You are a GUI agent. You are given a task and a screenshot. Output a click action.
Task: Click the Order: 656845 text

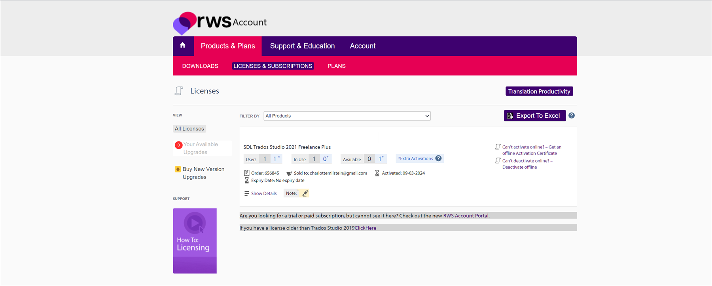265,173
